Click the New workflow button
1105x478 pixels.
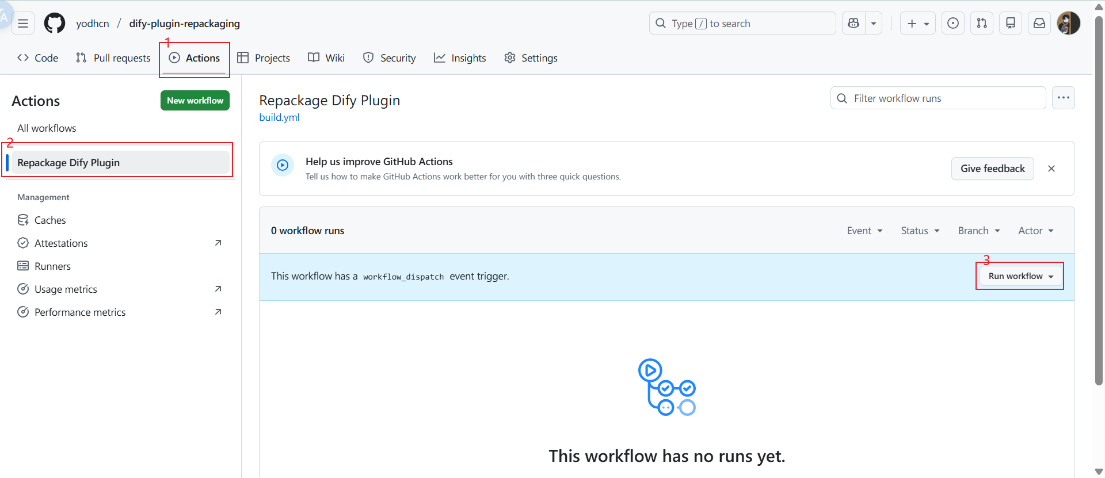(195, 101)
